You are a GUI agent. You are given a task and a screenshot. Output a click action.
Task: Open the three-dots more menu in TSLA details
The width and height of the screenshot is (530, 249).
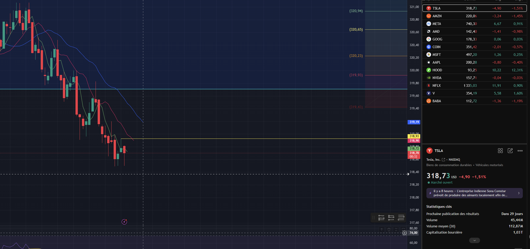coord(520,151)
